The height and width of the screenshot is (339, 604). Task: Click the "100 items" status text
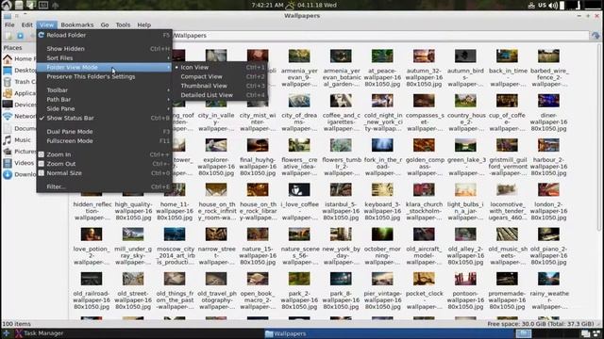click(x=16, y=324)
